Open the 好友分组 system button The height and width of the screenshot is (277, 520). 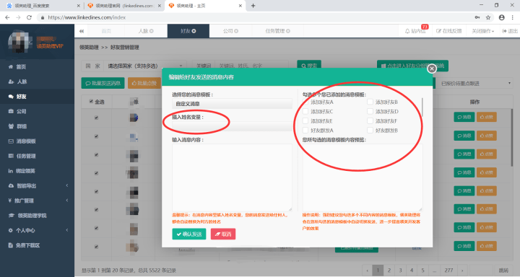coord(412,66)
